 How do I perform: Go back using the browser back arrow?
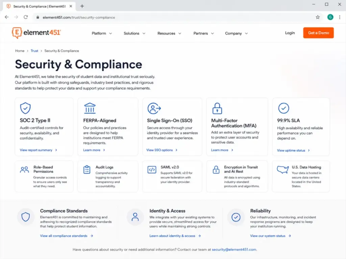point(7,17)
